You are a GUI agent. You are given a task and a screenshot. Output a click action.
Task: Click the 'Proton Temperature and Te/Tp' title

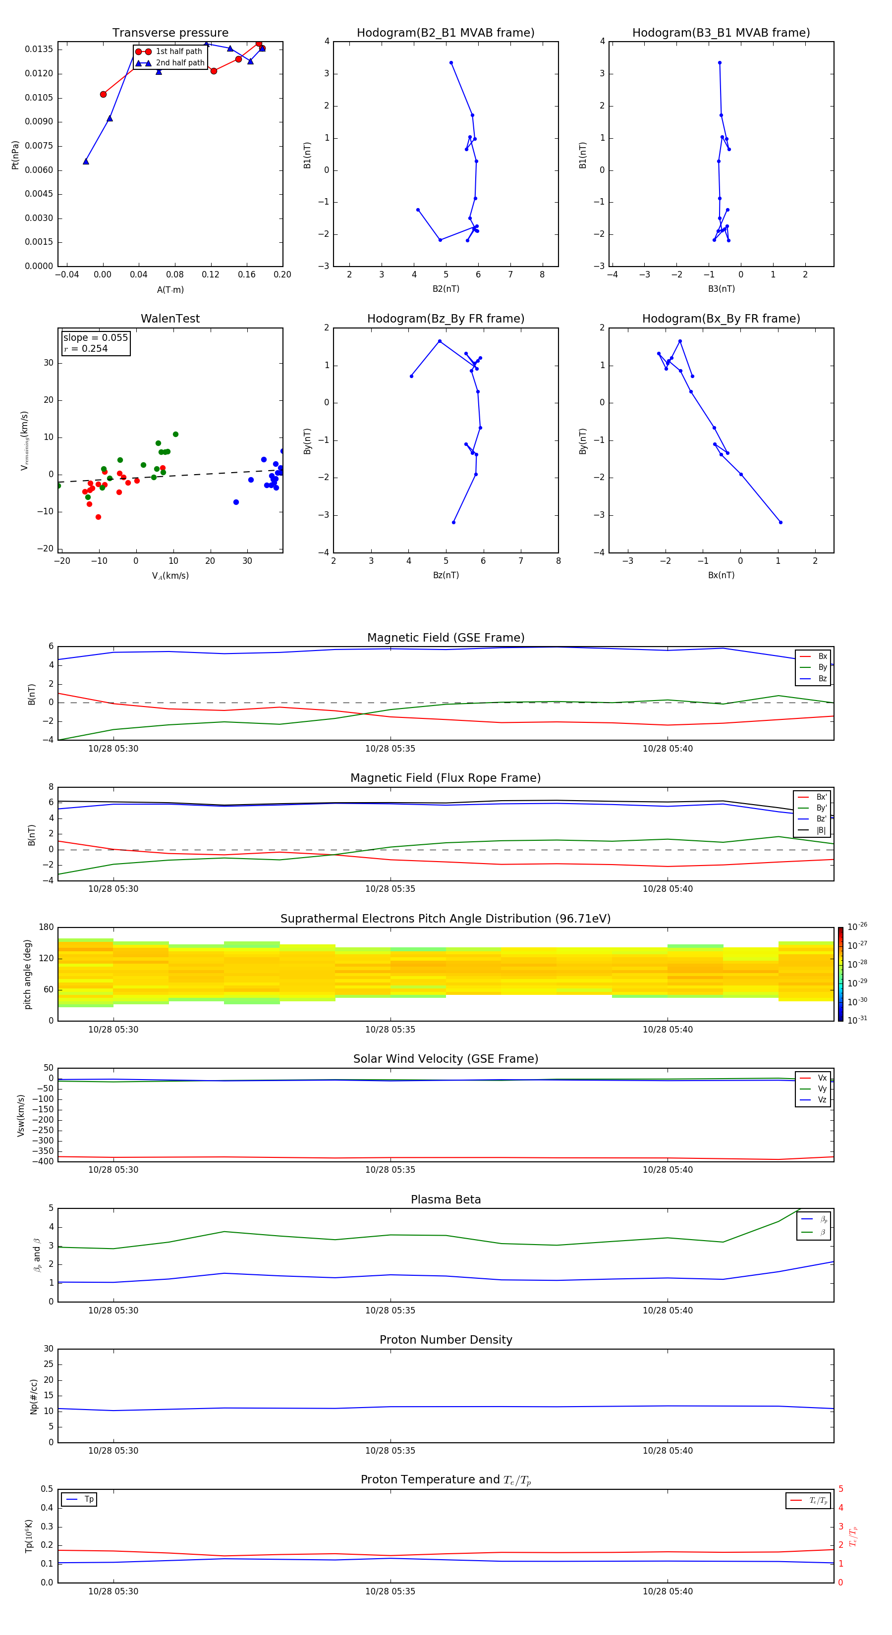pyautogui.click(x=445, y=1479)
